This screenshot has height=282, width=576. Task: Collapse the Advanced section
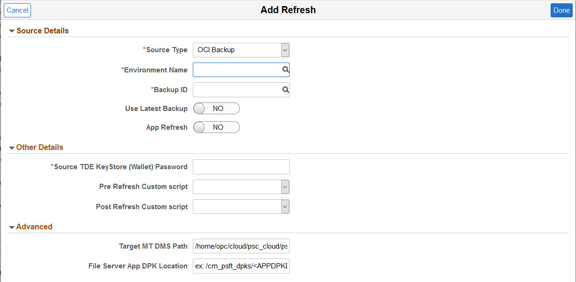point(11,226)
